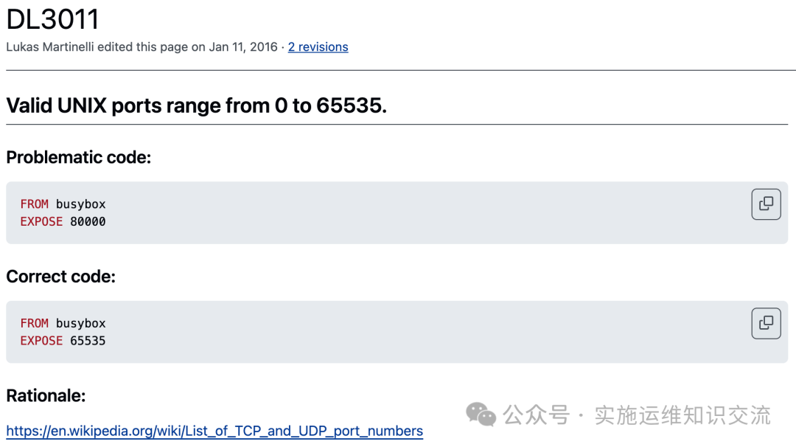Screen dimensions: 796x447
Task: Click the EXPOSE keyword in problematic code
Action: coord(41,221)
